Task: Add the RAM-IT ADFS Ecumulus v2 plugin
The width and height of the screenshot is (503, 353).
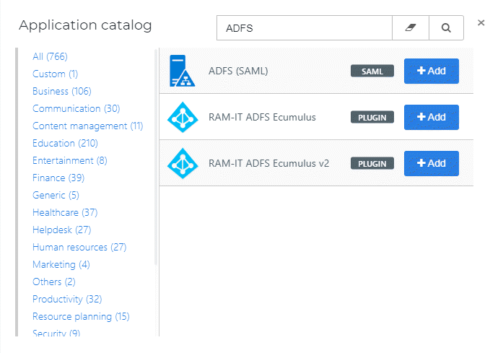Action: tap(431, 163)
